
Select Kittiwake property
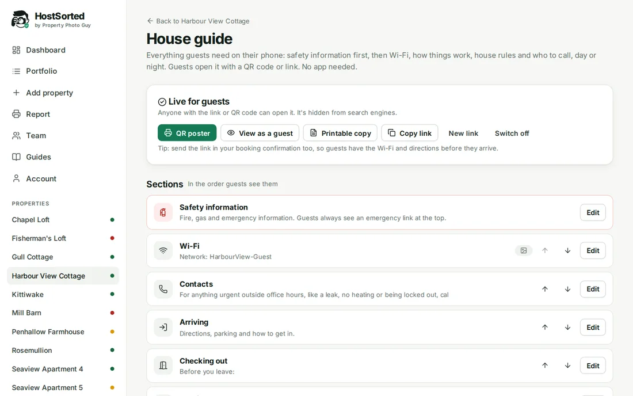point(63,295)
